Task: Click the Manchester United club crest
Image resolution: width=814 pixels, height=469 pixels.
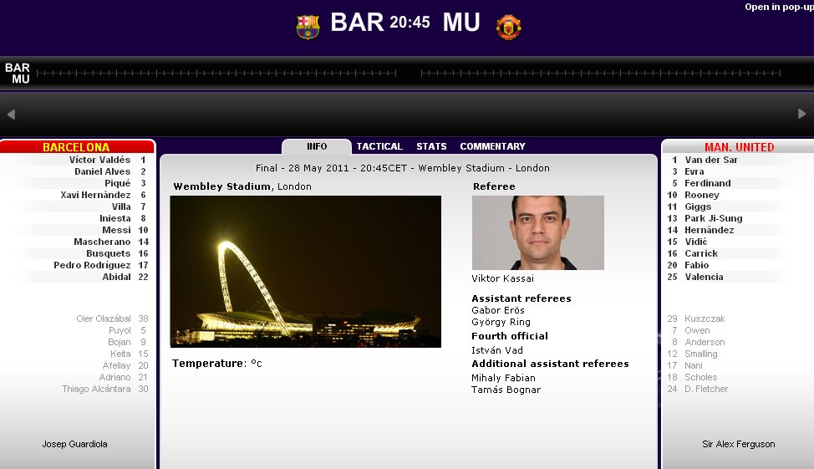Action: (509, 27)
